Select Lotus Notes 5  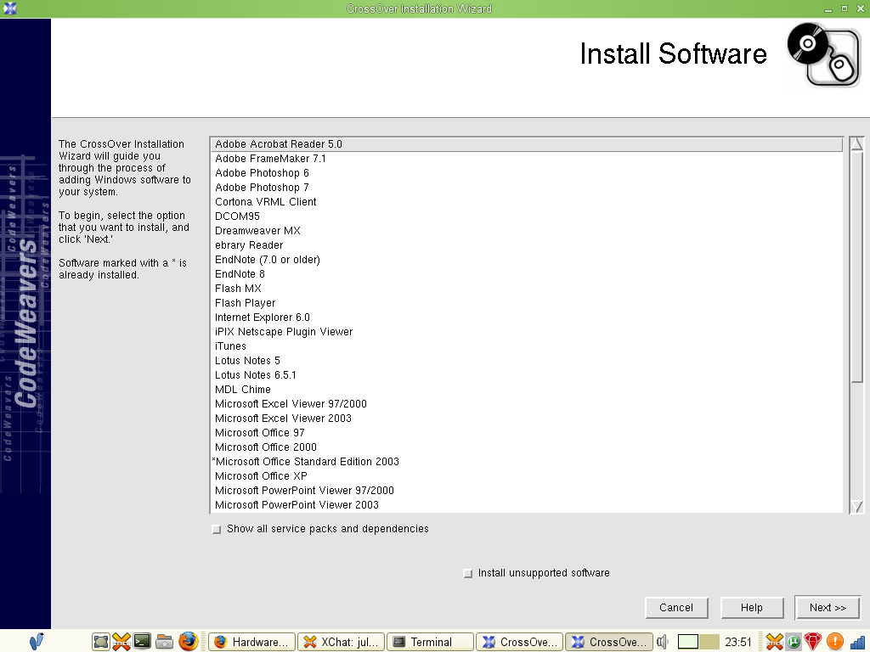click(527, 360)
